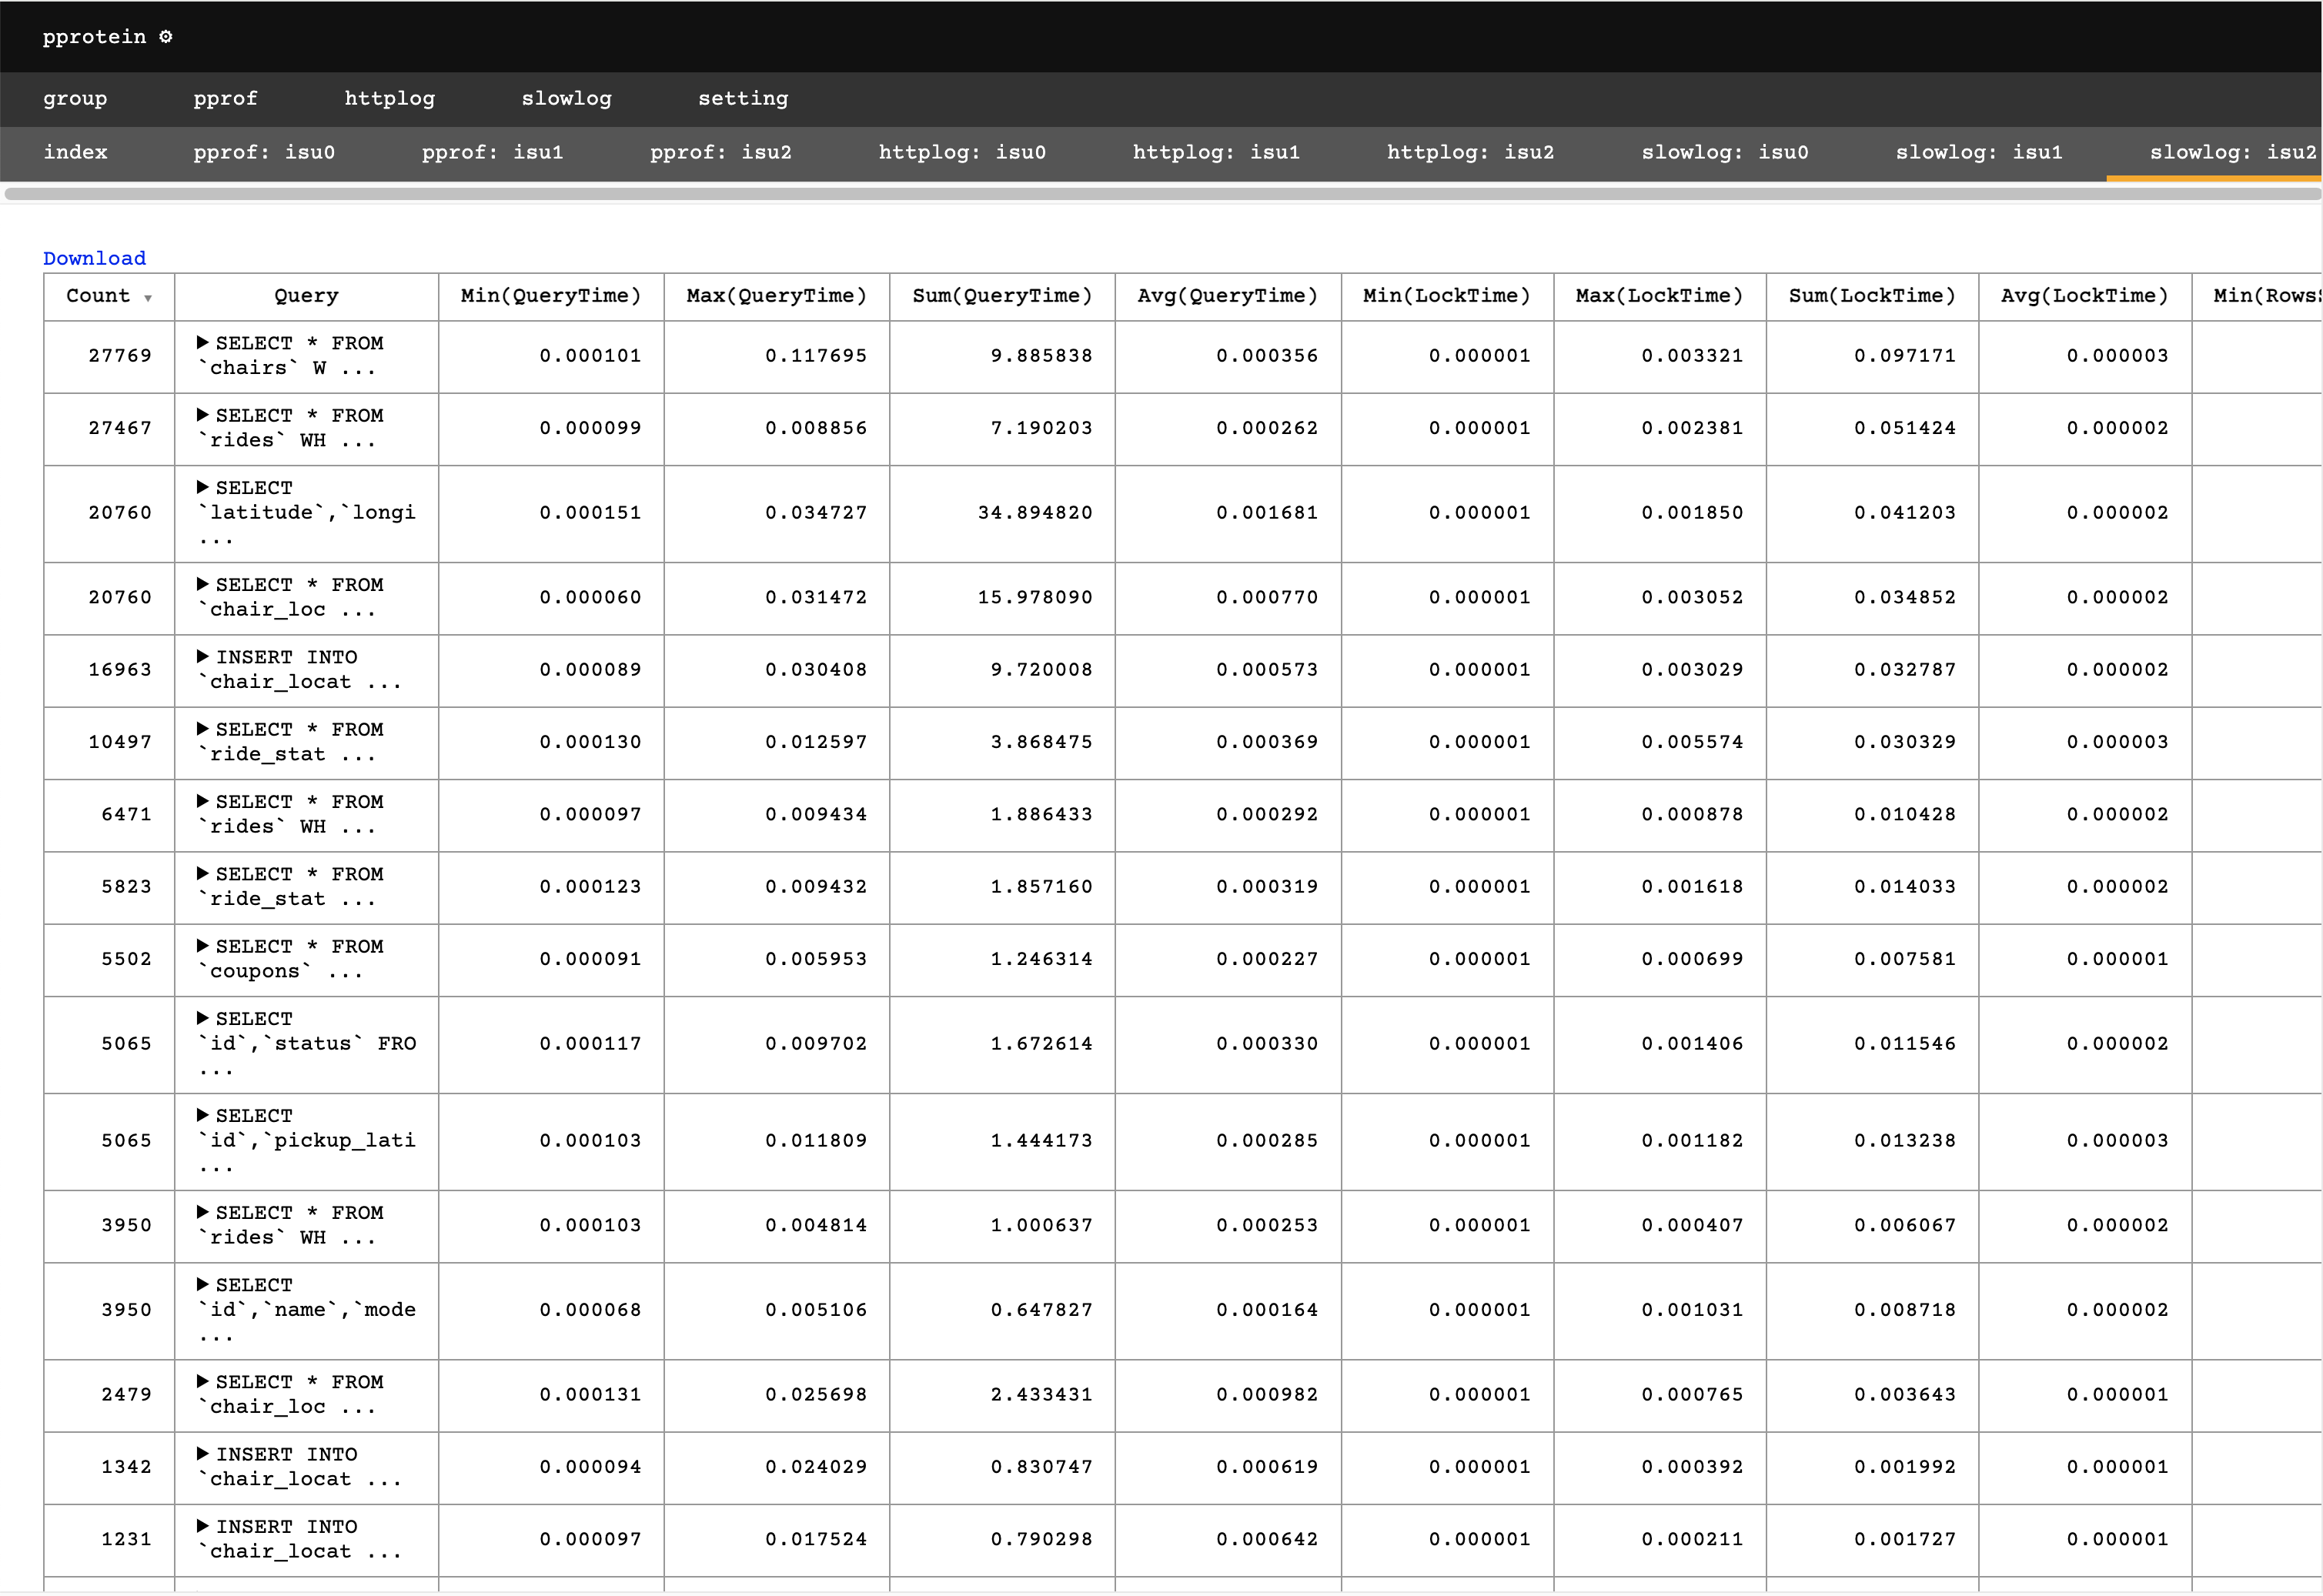Expand the query with count 16963
The width and height of the screenshot is (2323, 1596).
coord(203,657)
